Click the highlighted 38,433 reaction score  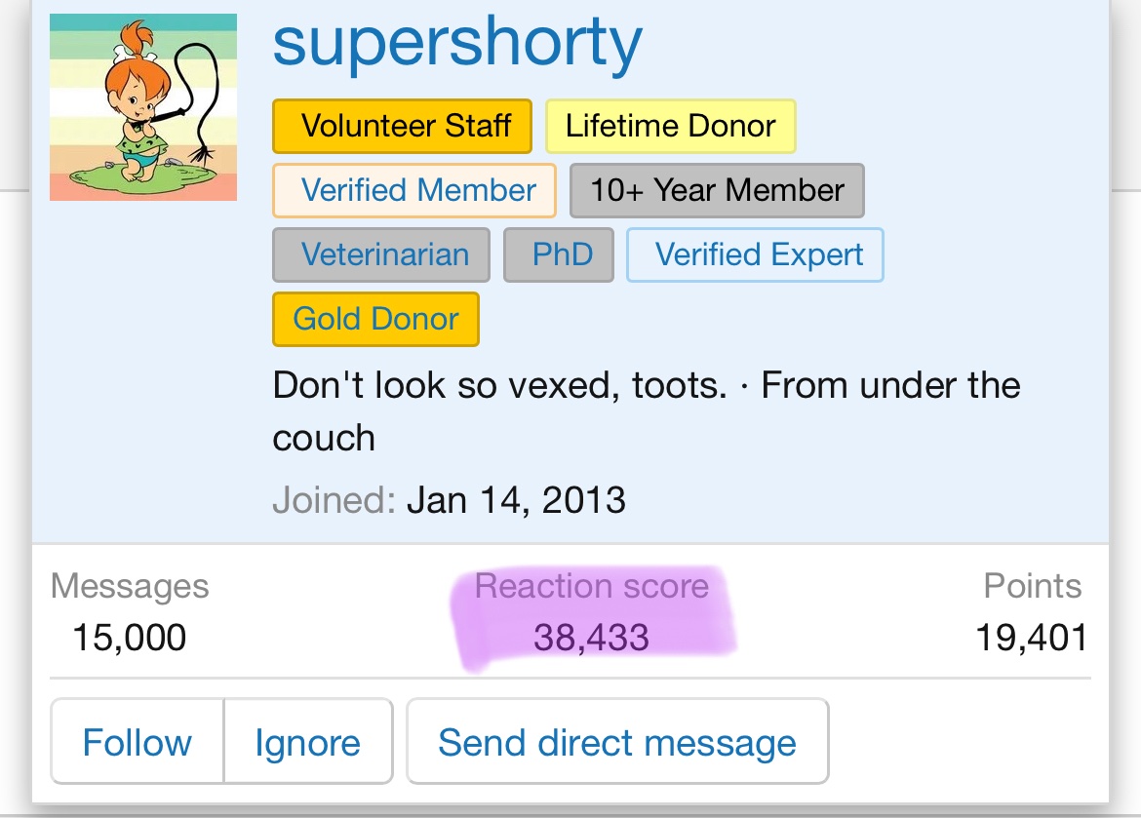click(591, 638)
